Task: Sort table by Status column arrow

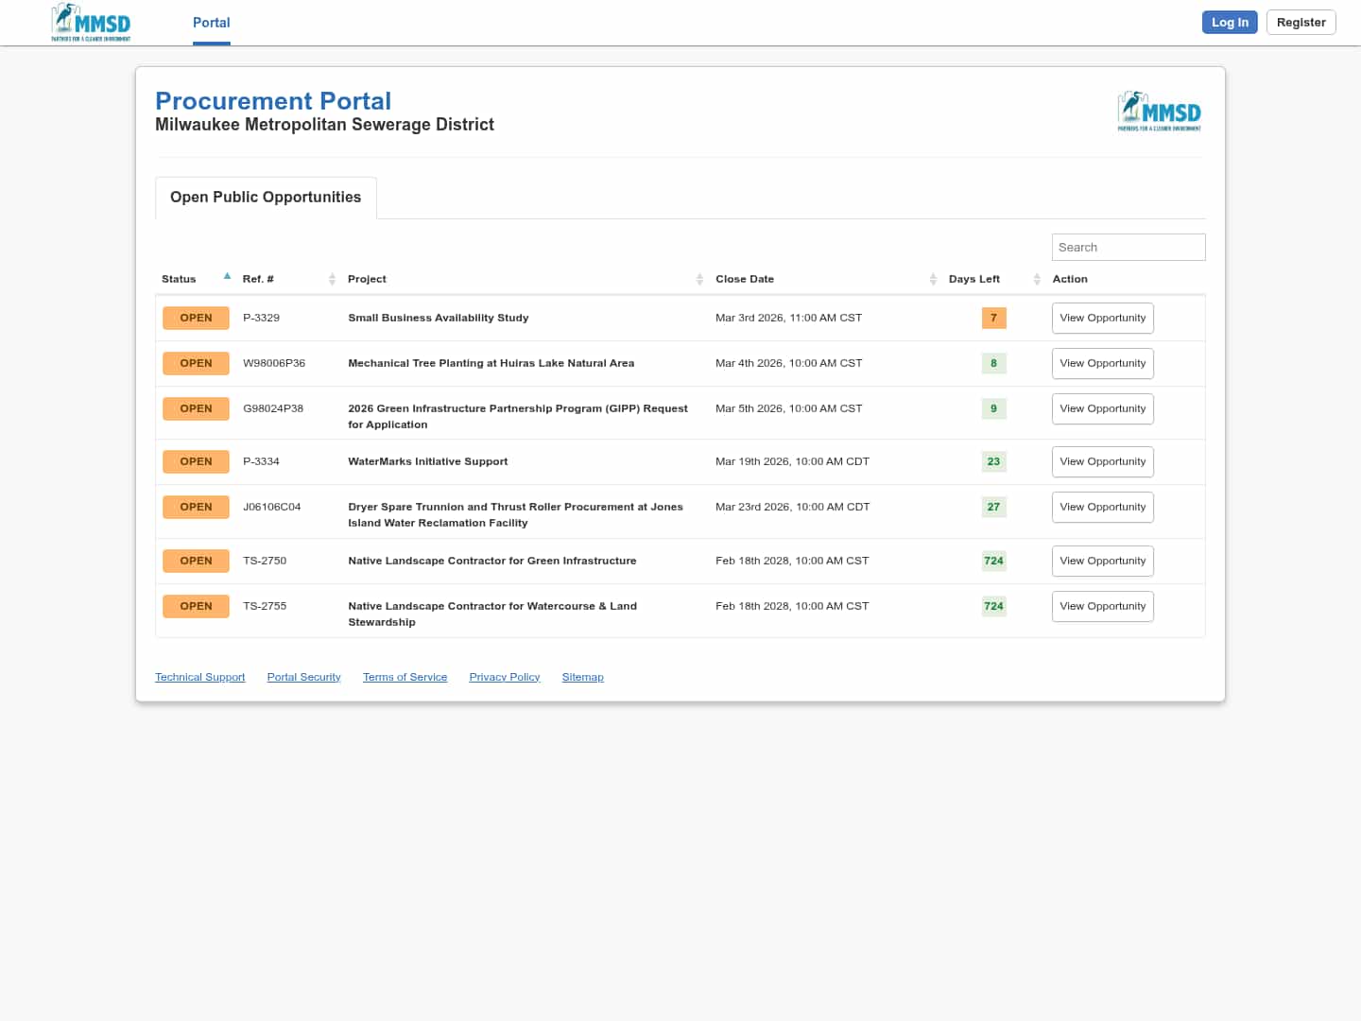Action: (227, 277)
